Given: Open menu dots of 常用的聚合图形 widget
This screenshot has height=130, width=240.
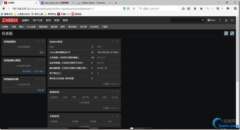Looking at the screenshot, I should pos(38,60).
